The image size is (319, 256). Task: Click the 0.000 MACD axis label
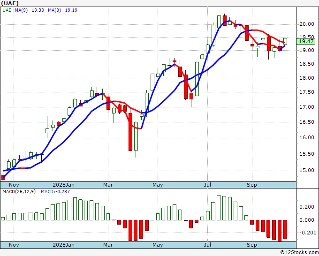307,220
